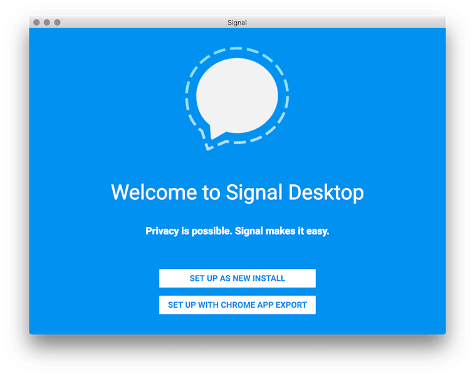
Task: Close the Signal window with the leftmost dot
Action: 36,23
